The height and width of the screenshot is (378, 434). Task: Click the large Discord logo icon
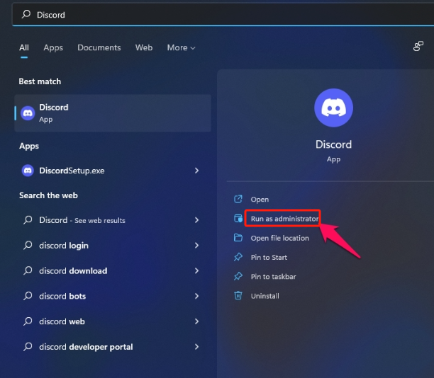click(x=333, y=108)
